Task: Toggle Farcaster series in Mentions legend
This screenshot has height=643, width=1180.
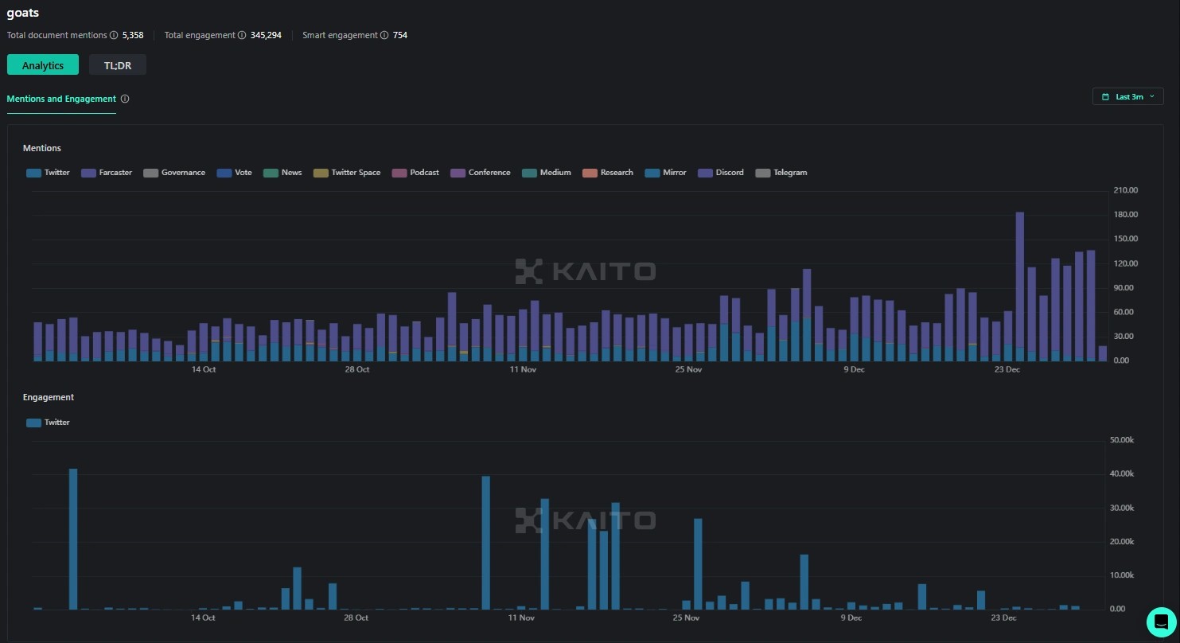Action: click(x=107, y=173)
